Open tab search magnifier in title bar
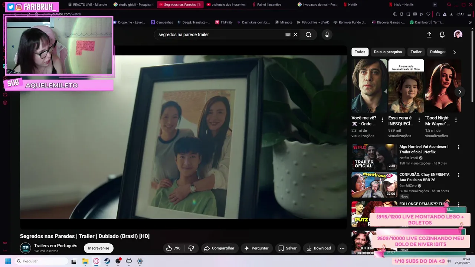Screen dimensions: 475x267 click(449, 5)
